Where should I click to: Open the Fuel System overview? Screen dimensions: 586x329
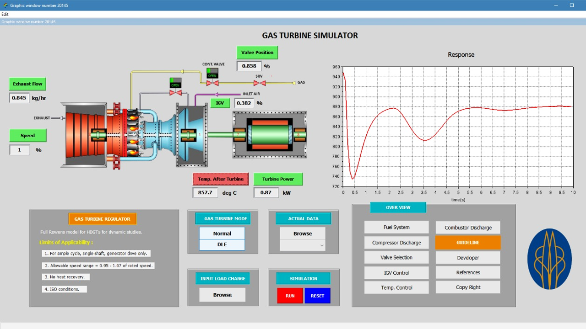[396, 227]
